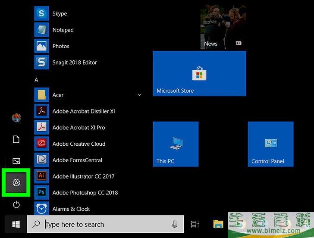Viewport: 314px width, 238px height.
Task: Expand the Acer folder chevron
Action: (139, 95)
